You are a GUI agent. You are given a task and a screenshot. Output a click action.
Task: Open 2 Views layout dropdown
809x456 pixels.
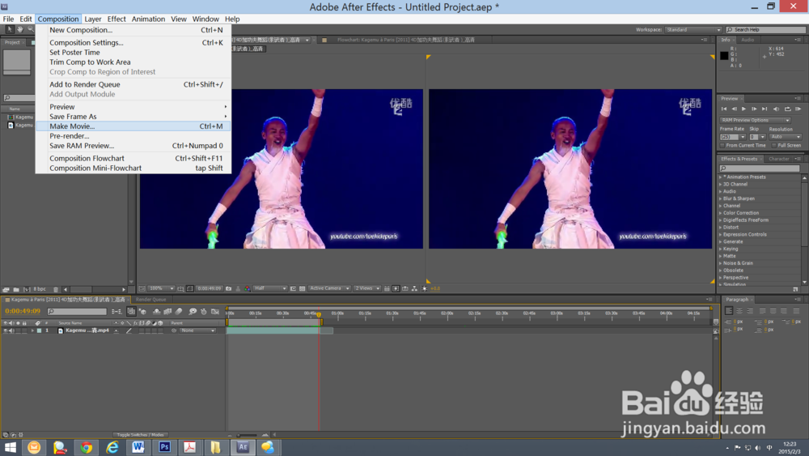tap(367, 288)
